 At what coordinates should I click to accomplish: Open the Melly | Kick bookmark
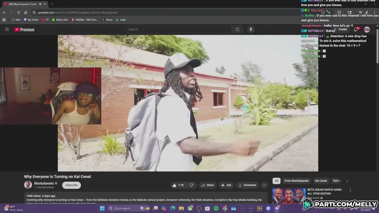coord(60,20)
